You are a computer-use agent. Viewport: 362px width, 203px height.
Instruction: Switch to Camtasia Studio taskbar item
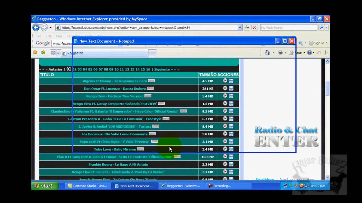point(88,186)
